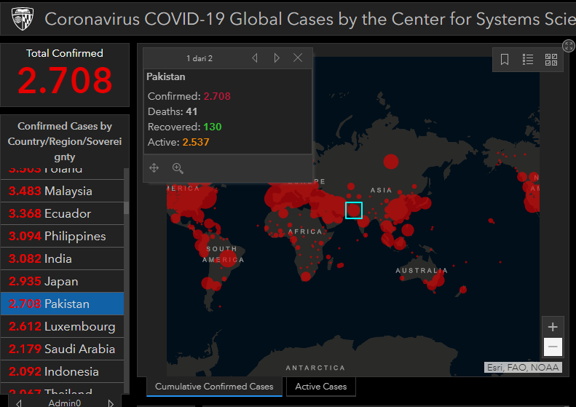Show next feature in Pakistan popup

(x=277, y=58)
